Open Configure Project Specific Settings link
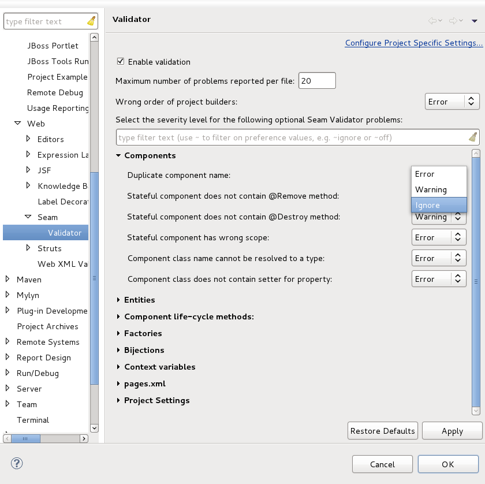Viewport: 485px width, 484px height. coord(413,43)
